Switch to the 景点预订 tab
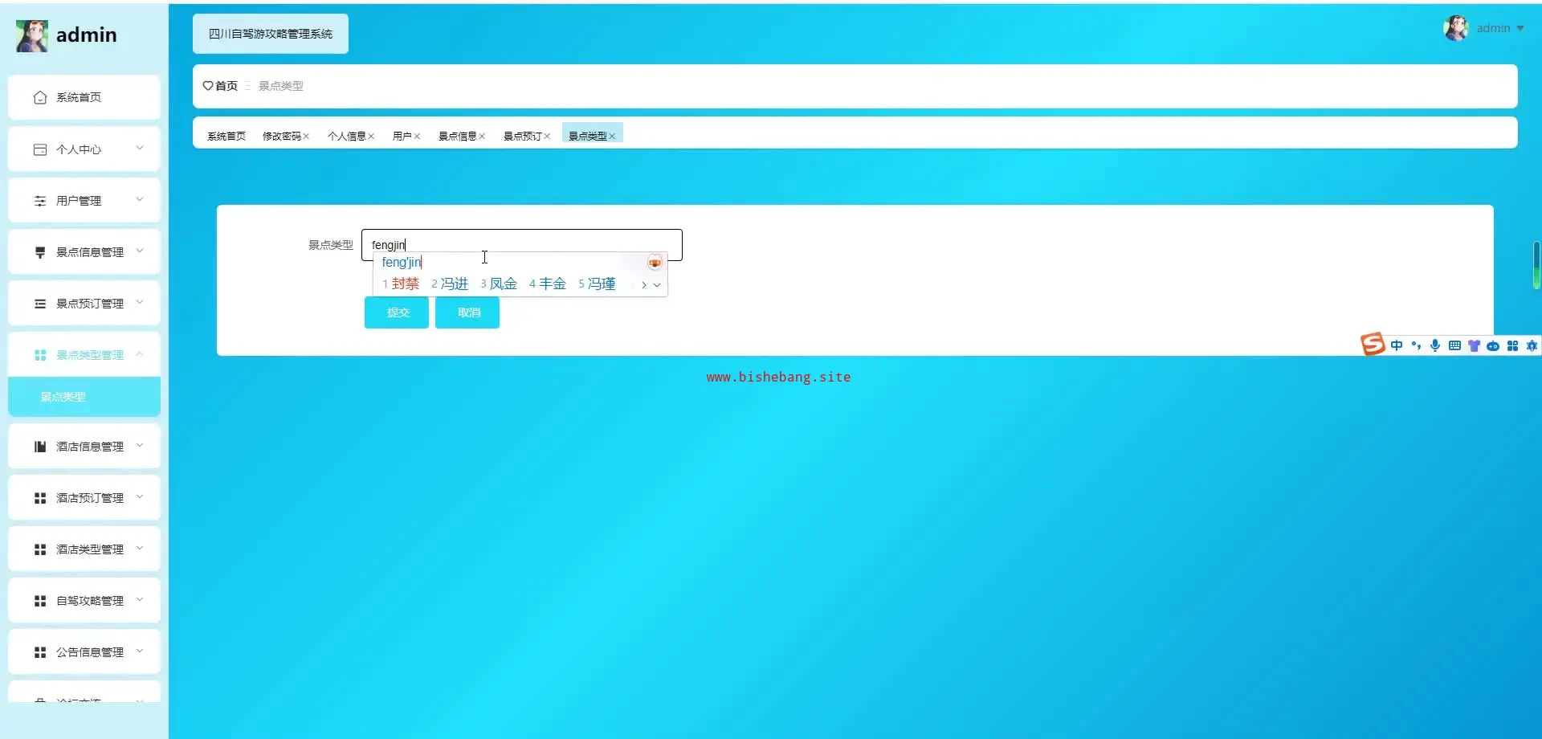1542x739 pixels. tap(522, 137)
